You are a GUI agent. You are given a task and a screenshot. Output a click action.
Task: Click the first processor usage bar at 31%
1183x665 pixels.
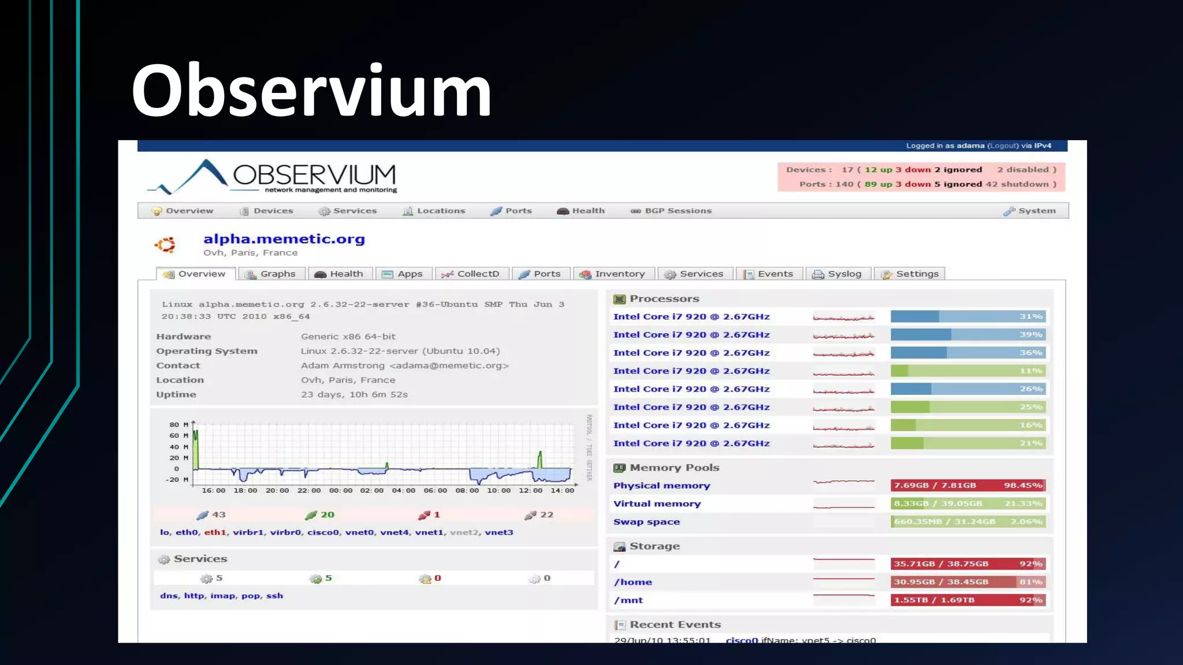[x=968, y=316]
